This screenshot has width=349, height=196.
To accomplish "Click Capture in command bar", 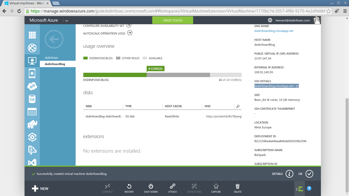I will pos(216,188).
